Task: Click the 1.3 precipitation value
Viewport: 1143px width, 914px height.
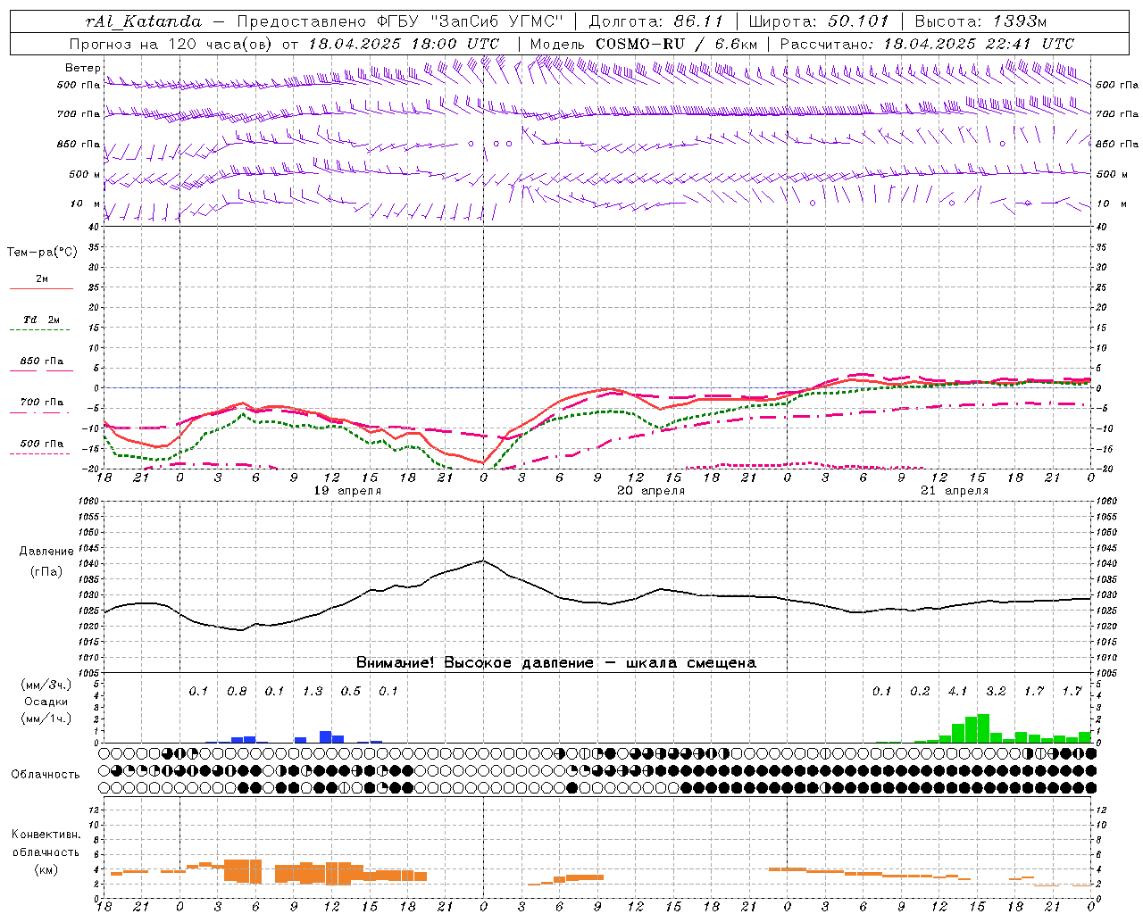Action: [x=313, y=691]
